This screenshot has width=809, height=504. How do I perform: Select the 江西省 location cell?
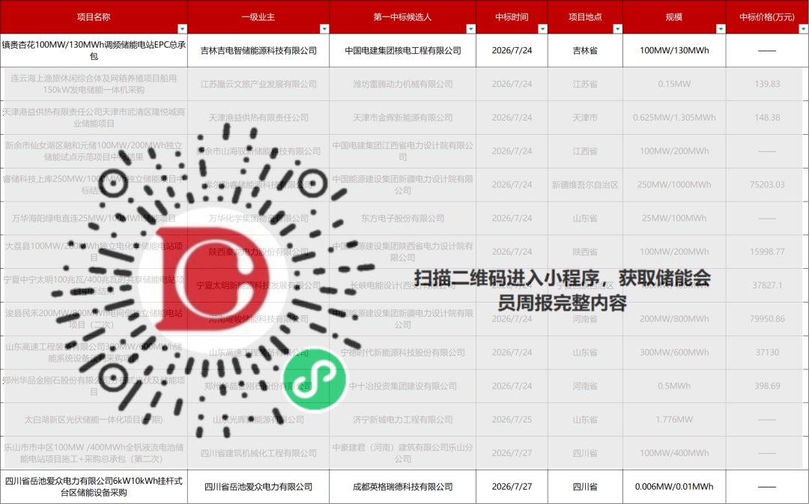[585, 151]
